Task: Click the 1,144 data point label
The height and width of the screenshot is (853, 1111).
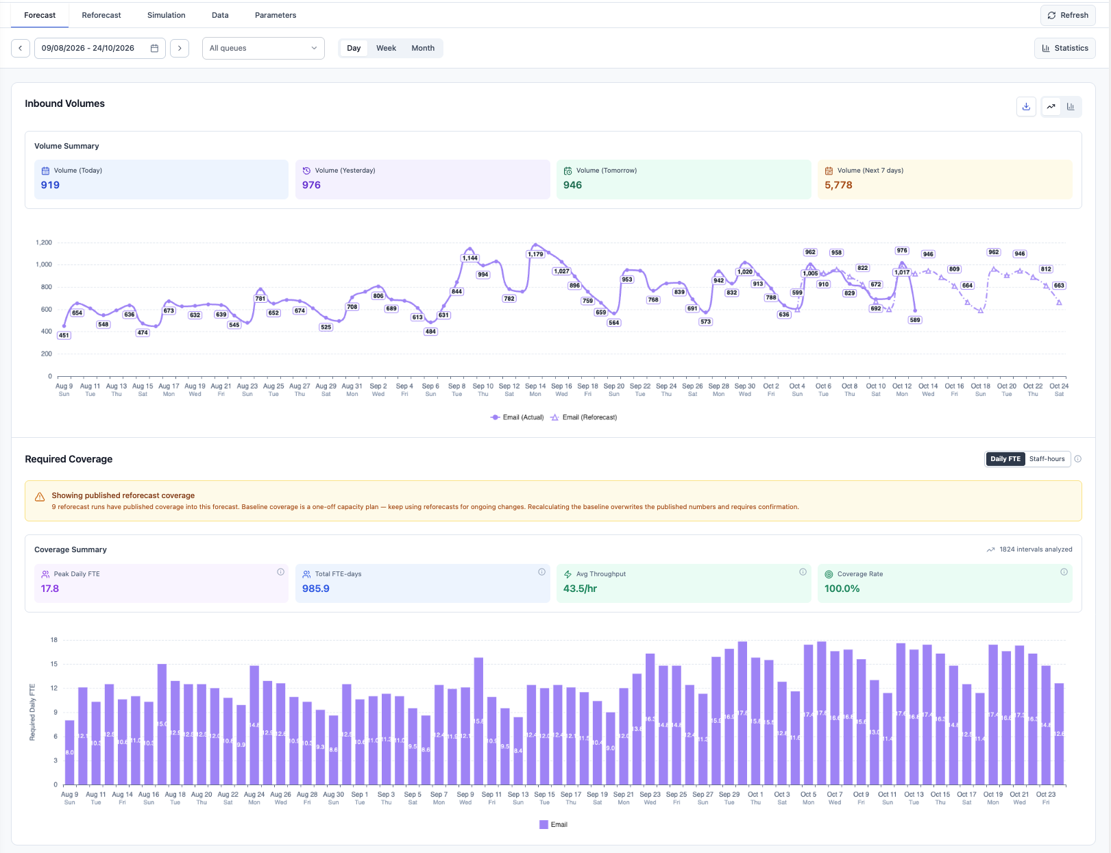Action: pyautogui.click(x=469, y=258)
